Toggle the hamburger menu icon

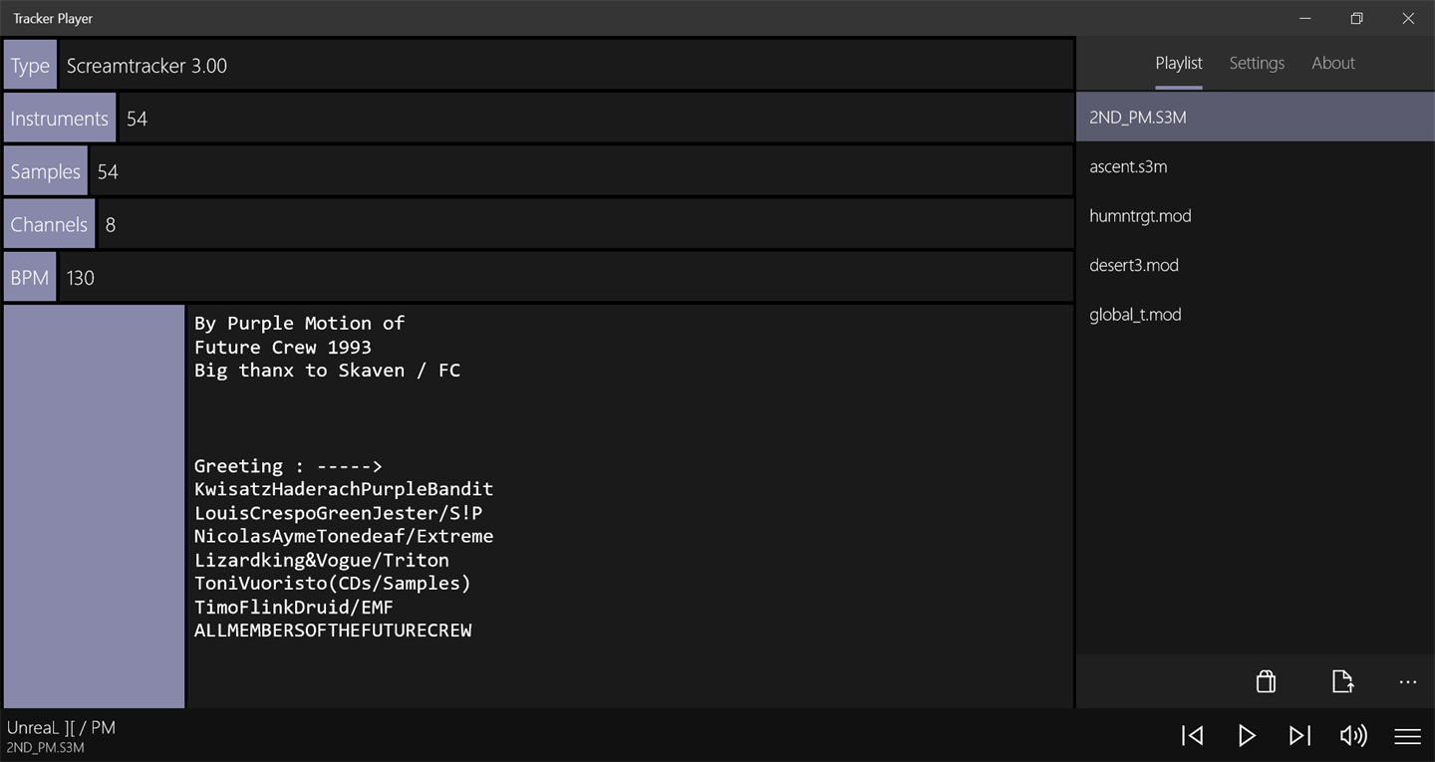(x=1407, y=736)
